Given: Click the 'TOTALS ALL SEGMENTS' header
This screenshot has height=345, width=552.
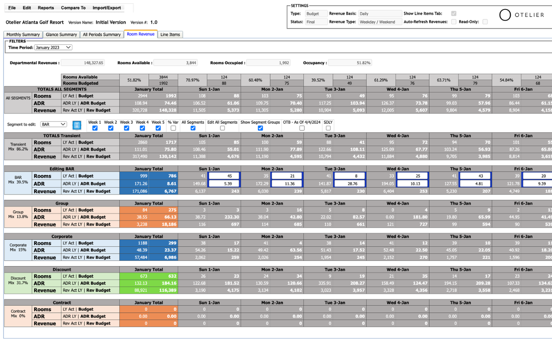Looking at the screenshot, I should coord(62,89).
